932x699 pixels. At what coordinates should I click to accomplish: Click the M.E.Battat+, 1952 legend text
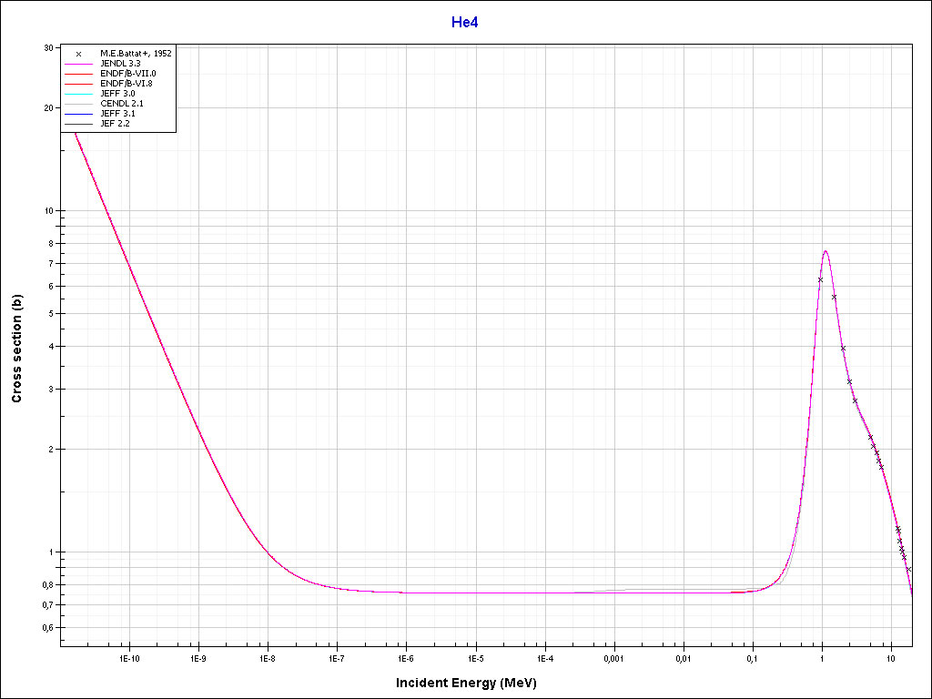(x=136, y=54)
